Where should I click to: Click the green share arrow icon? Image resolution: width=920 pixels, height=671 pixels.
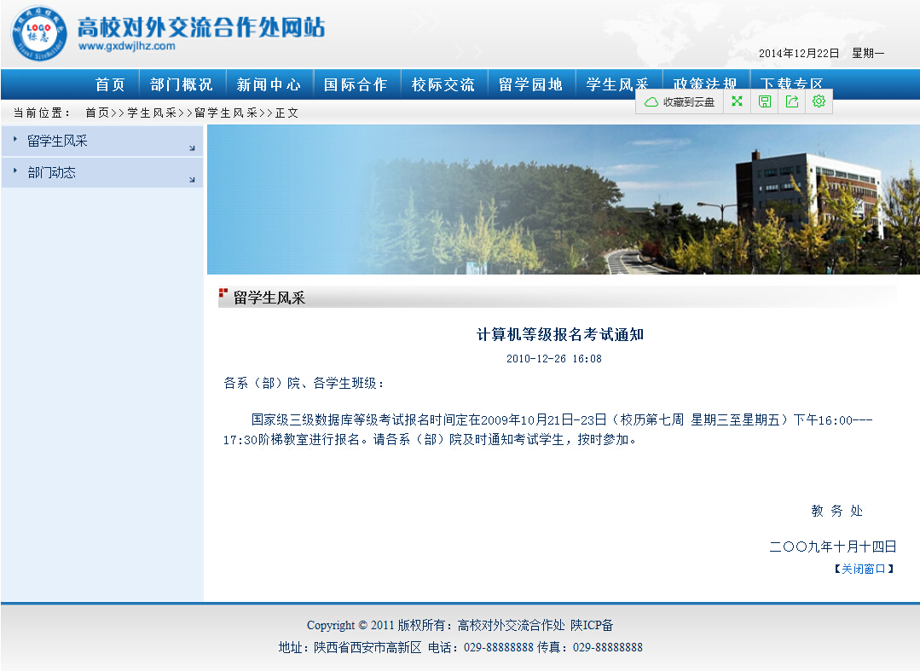(x=792, y=101)
